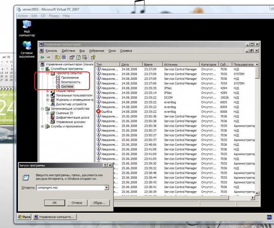Sort by the Время column header
274x228 pixels.
[152, 65]
